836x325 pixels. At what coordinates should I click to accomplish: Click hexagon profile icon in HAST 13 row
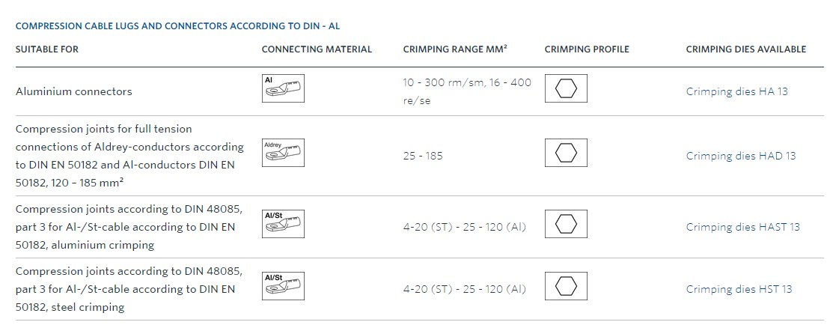[566, 224]
